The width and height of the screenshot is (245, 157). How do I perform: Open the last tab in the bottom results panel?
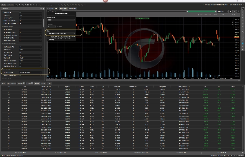click(49, 83)
